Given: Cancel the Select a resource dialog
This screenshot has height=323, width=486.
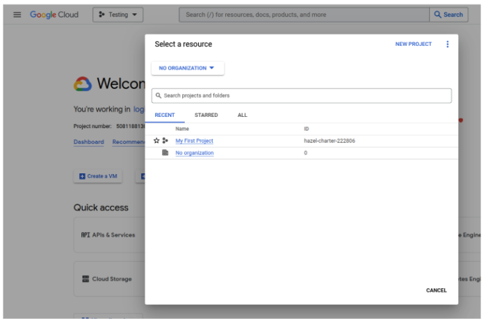Looking at the screenshot, I should coord(436,290).
